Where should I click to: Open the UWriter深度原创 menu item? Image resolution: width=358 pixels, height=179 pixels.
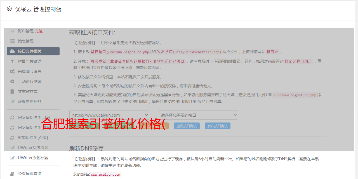(x=33, y=148)
